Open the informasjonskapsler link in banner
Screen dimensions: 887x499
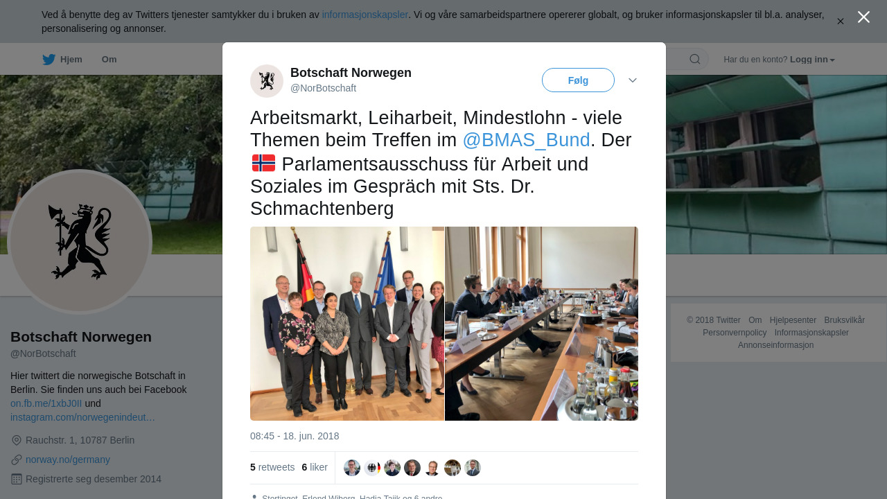pos(365,15)
